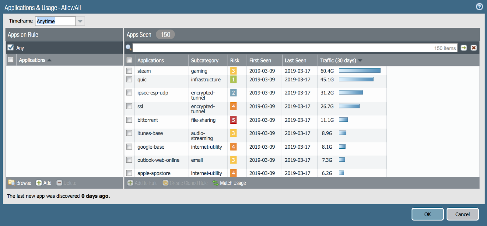
Task: Select the bittorrent row checkbox
Action: click(x=129, y=120)
